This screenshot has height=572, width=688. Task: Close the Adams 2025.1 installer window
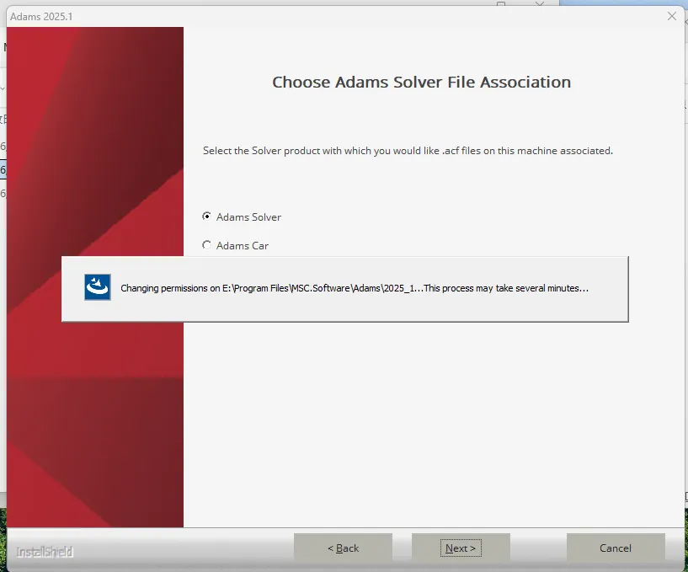click(x=672, y=16)
